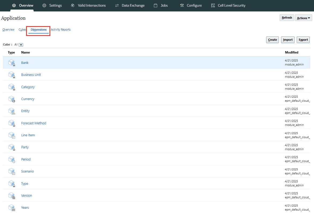Select the Dimensions sub-tab
Viewport: 314px width, 213px height.
click(39, 30)
